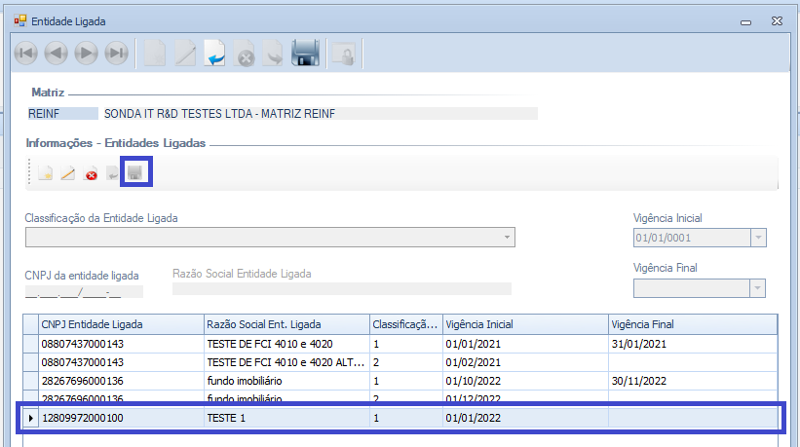Click the Razão Social Entidade Ligada field
The height and width of the screenshot is (447, 800).
click(x=341, y=288)
